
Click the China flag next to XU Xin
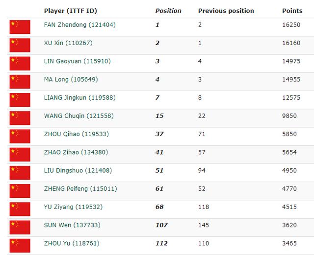20,45
